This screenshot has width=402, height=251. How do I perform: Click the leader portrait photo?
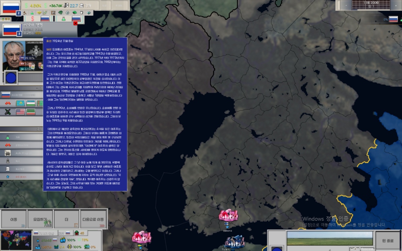[14, 55]
